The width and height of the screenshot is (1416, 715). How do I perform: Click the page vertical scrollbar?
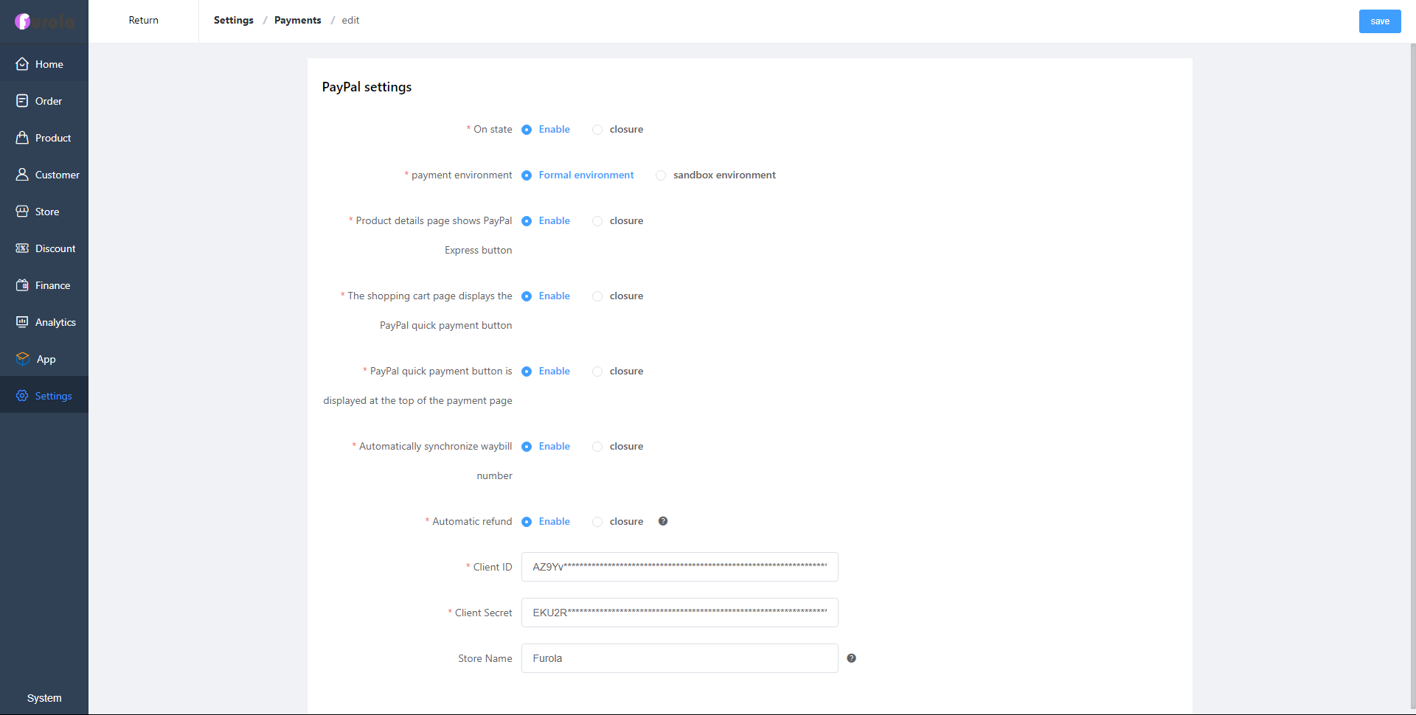[1412, 376]
